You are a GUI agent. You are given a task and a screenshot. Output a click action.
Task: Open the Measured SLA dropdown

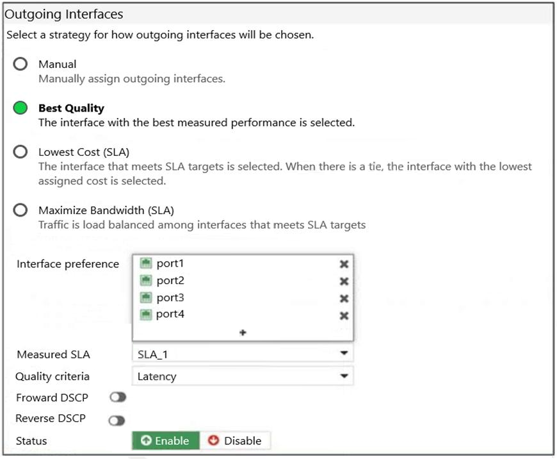pyautogui.click(x=243, y=354)
